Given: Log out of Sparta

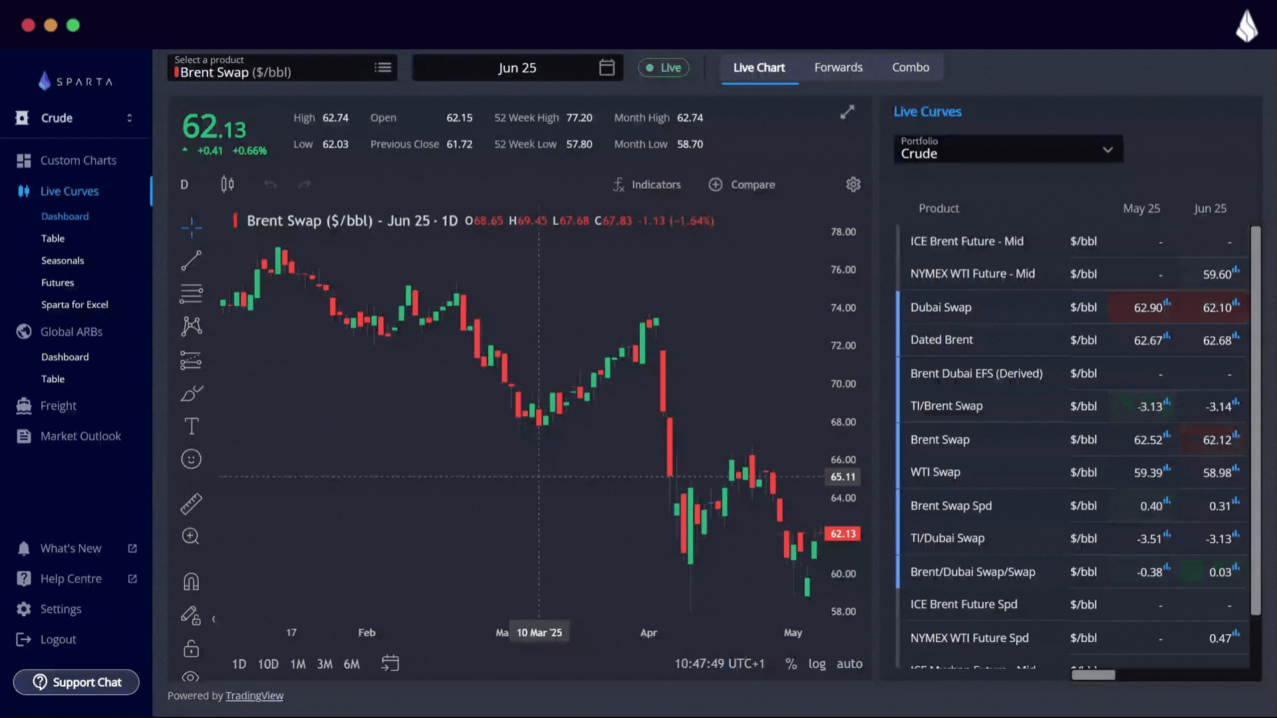Looking at the screenshot, I should click(x=58, y=640).
